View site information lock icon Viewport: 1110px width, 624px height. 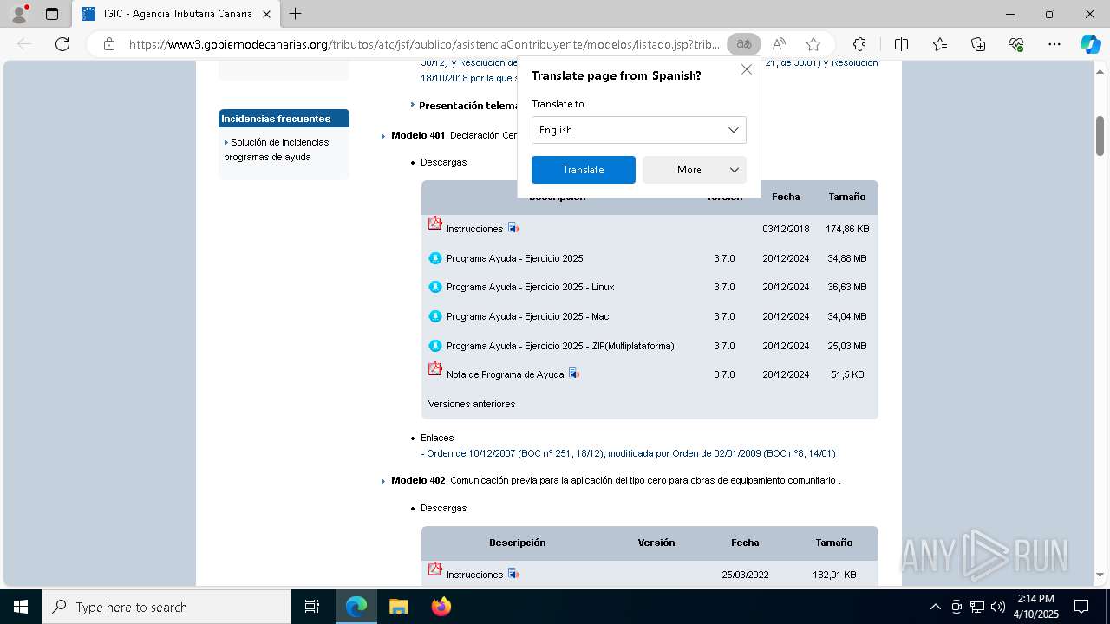coord(109,44)
